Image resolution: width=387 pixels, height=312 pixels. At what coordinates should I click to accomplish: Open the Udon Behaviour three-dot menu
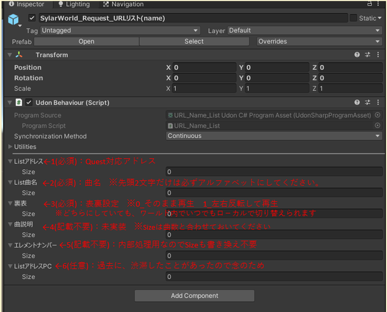(x=378, y=102)
